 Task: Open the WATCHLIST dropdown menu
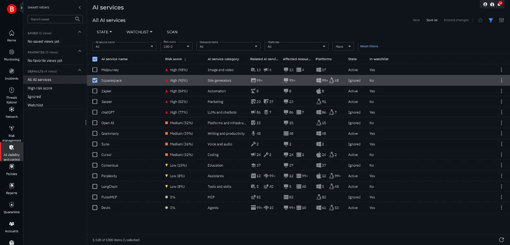pos(139,32)
